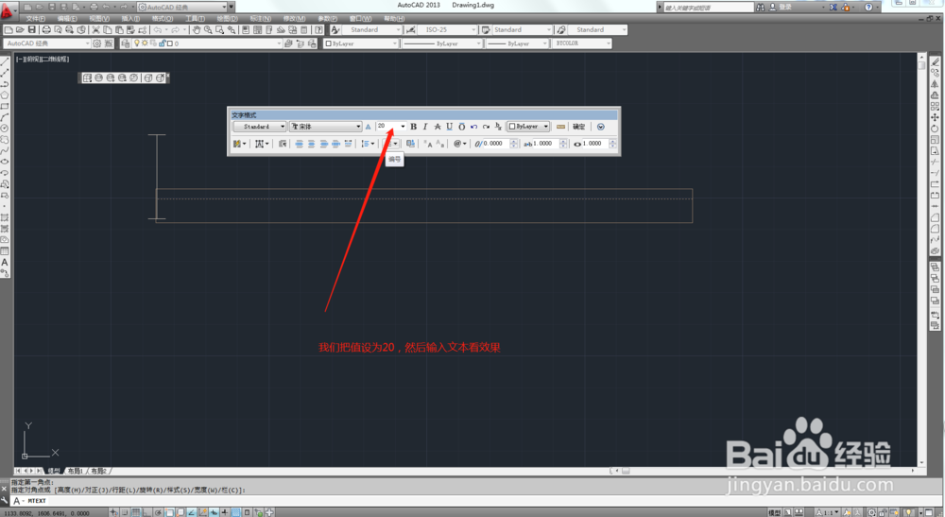
Task: Open 格式(O) menu
Action: tap(163, 19)
